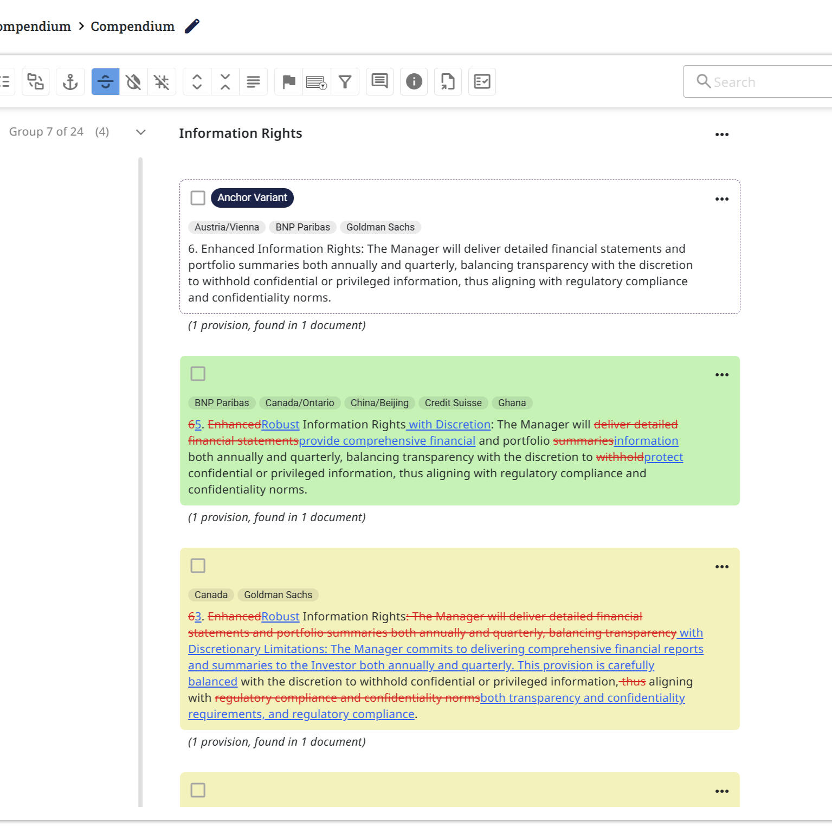Image resolution: width=832 pixels, height=833 pixels.
Task: Tick the checkbox on Canada Goldman Sachs variant
Action: point(198,566)
